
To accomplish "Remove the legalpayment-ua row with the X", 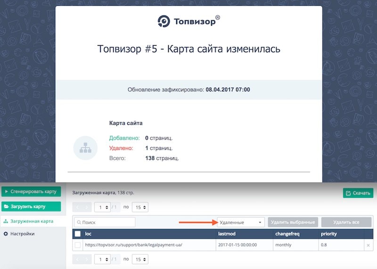I will point(369,245).
